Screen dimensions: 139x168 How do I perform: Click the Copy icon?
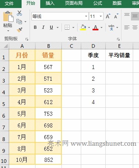tap(19, 22)
